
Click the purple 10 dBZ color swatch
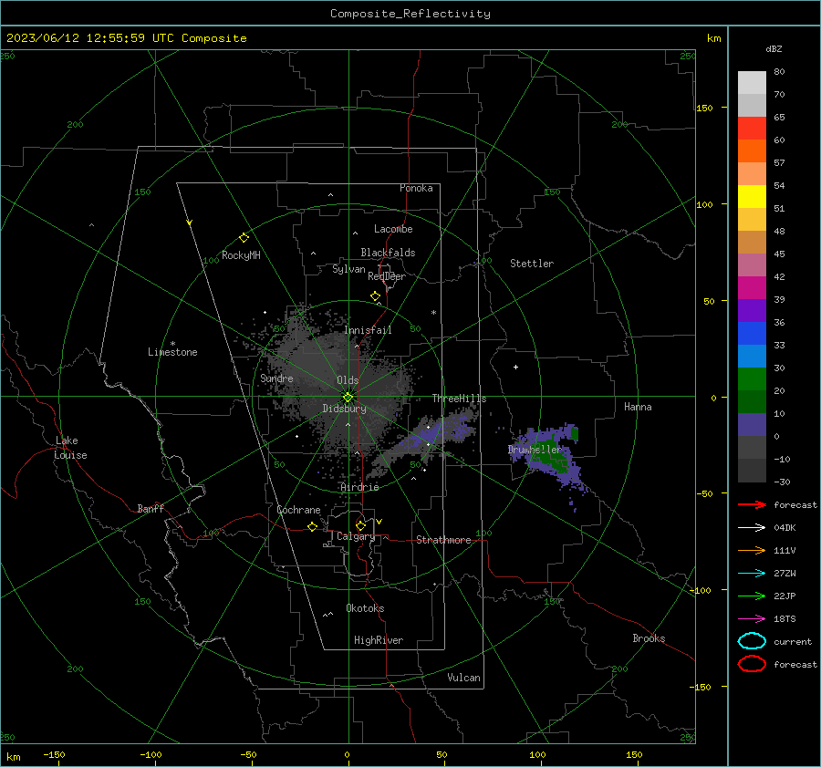pos(752,425)
